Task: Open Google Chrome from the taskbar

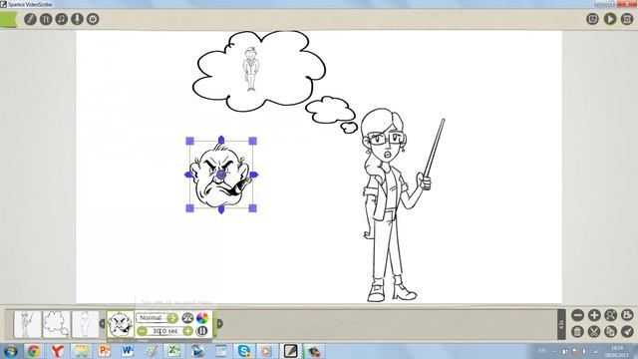Action: point(34,351)
